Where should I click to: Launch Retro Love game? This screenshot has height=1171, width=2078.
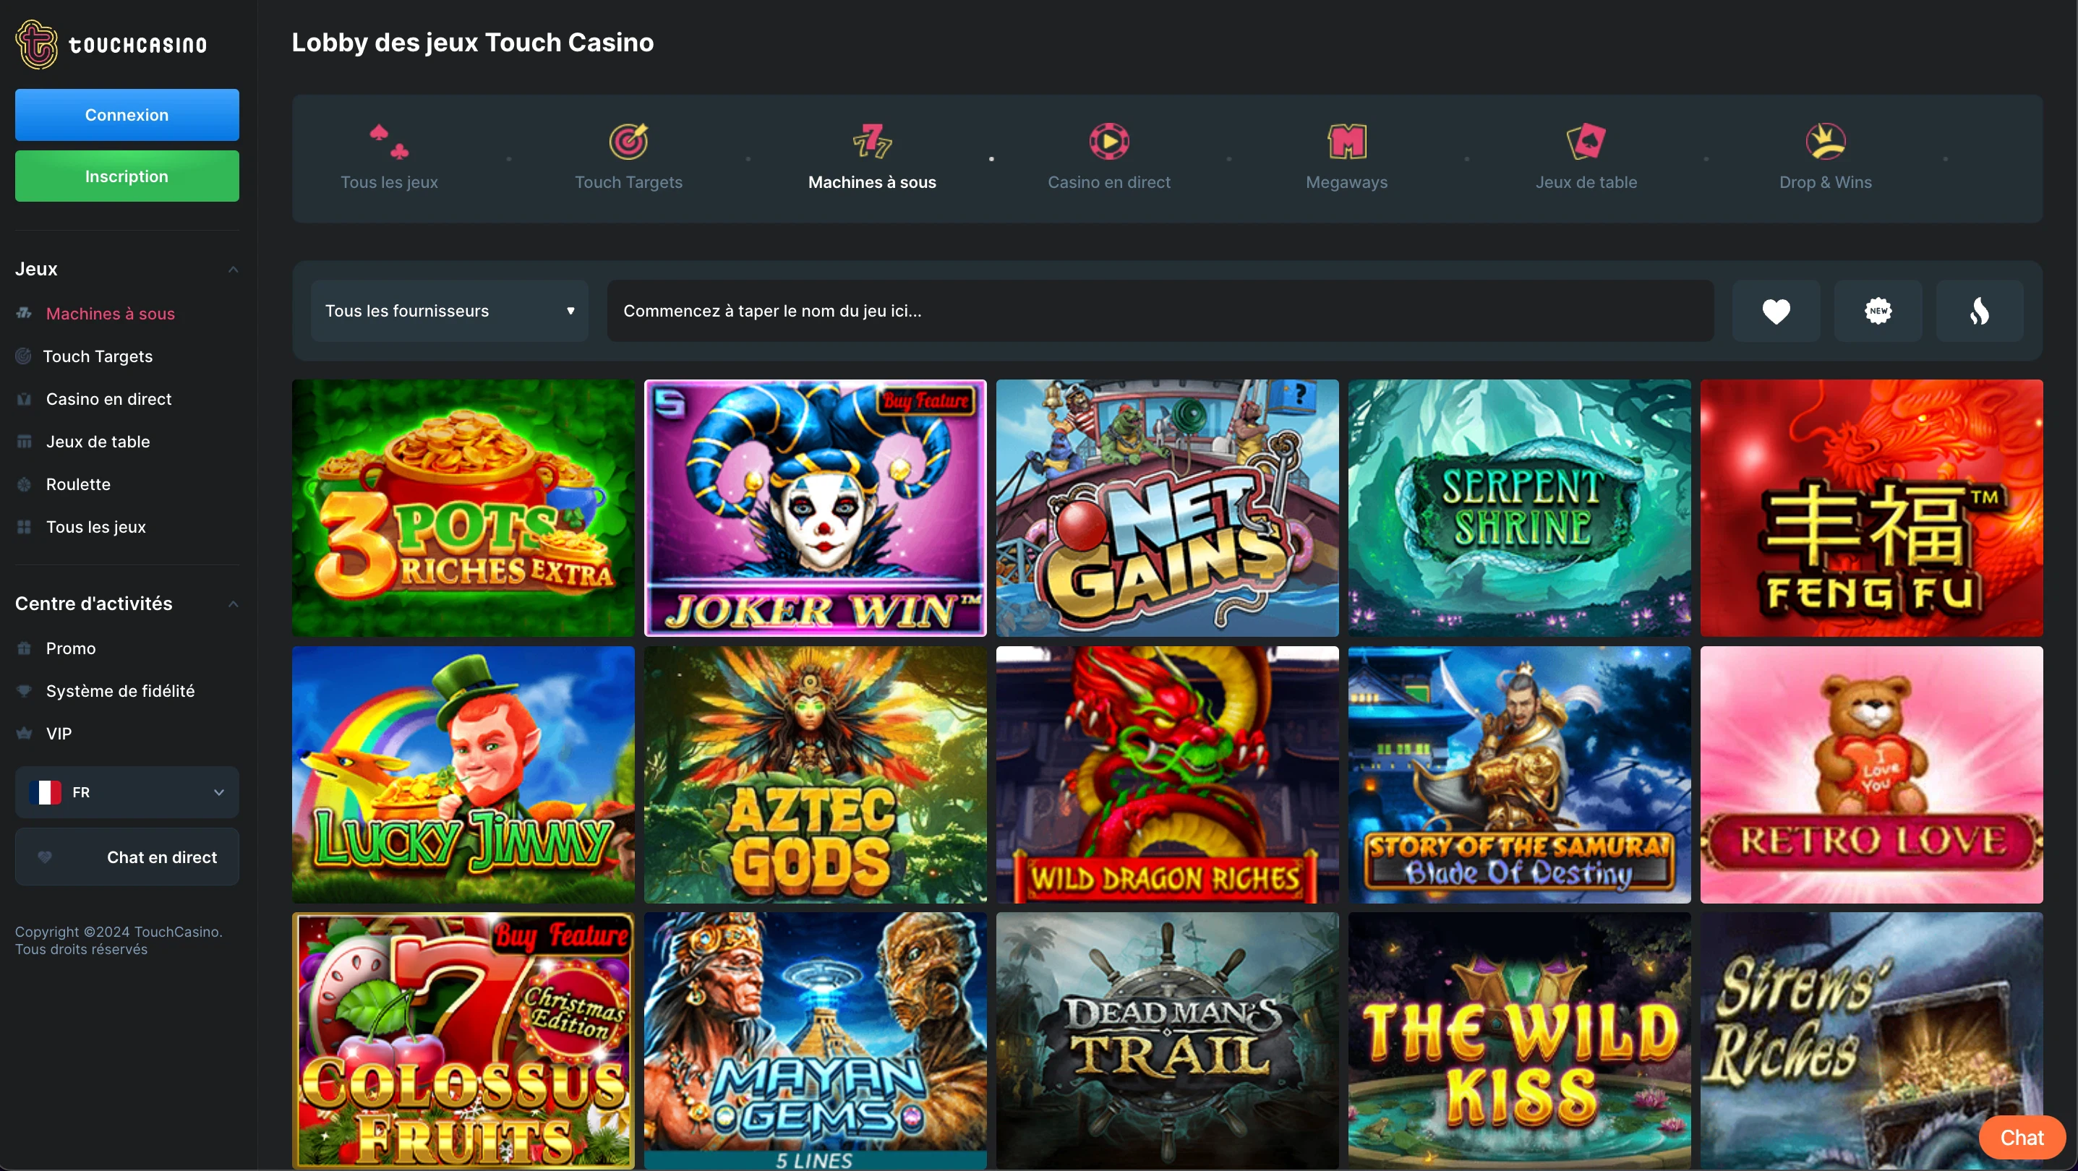(1871, 774)
